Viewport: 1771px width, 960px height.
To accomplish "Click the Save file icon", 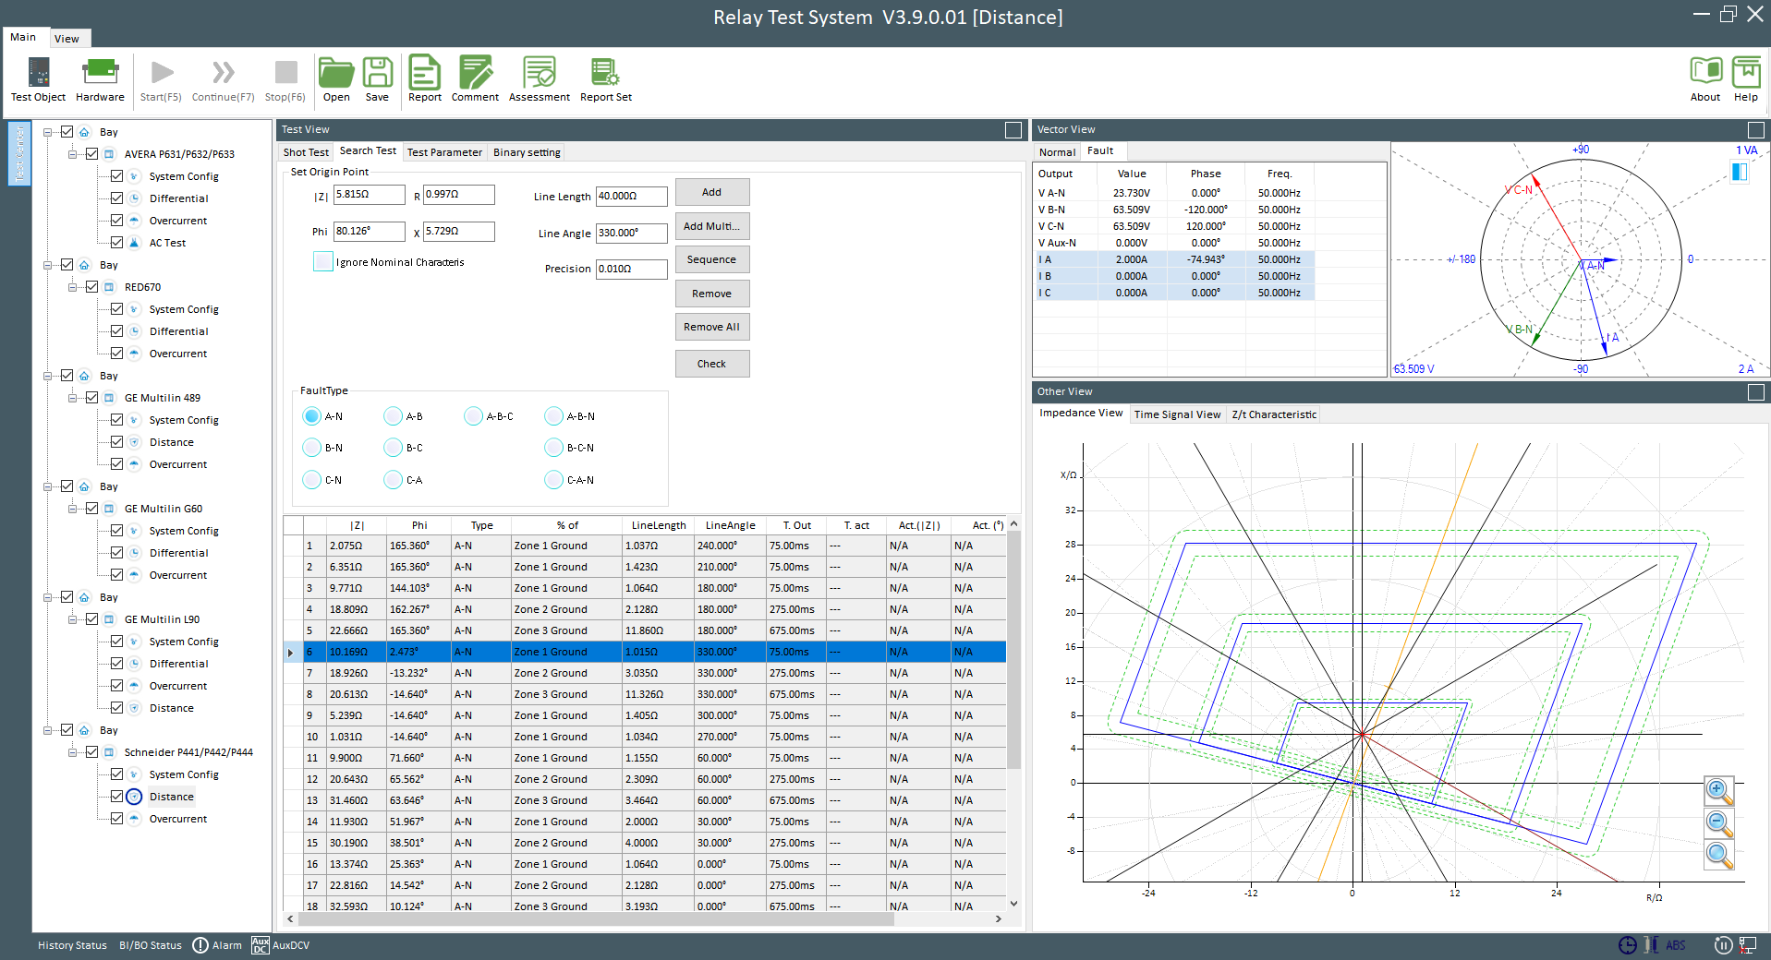I will click(377, 73).
